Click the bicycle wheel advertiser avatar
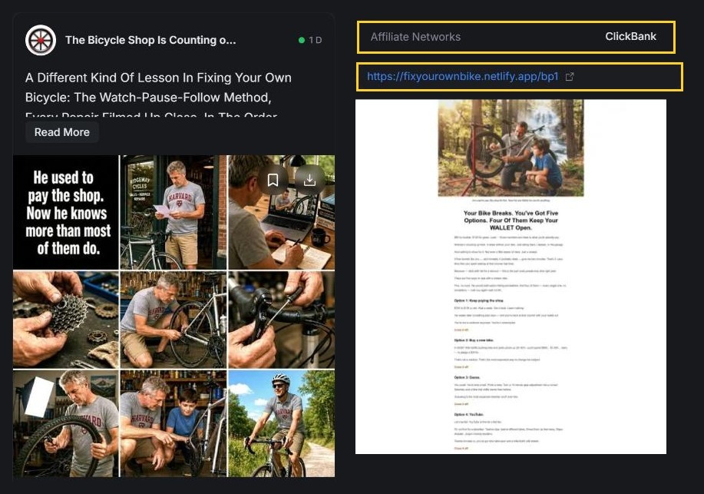This screenshot has height=494, width=704. (41, 40)
